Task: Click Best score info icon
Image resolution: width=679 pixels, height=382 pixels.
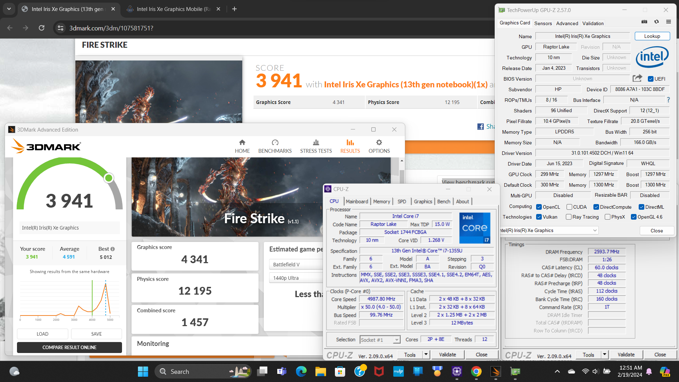Action: tap(112, 249)
